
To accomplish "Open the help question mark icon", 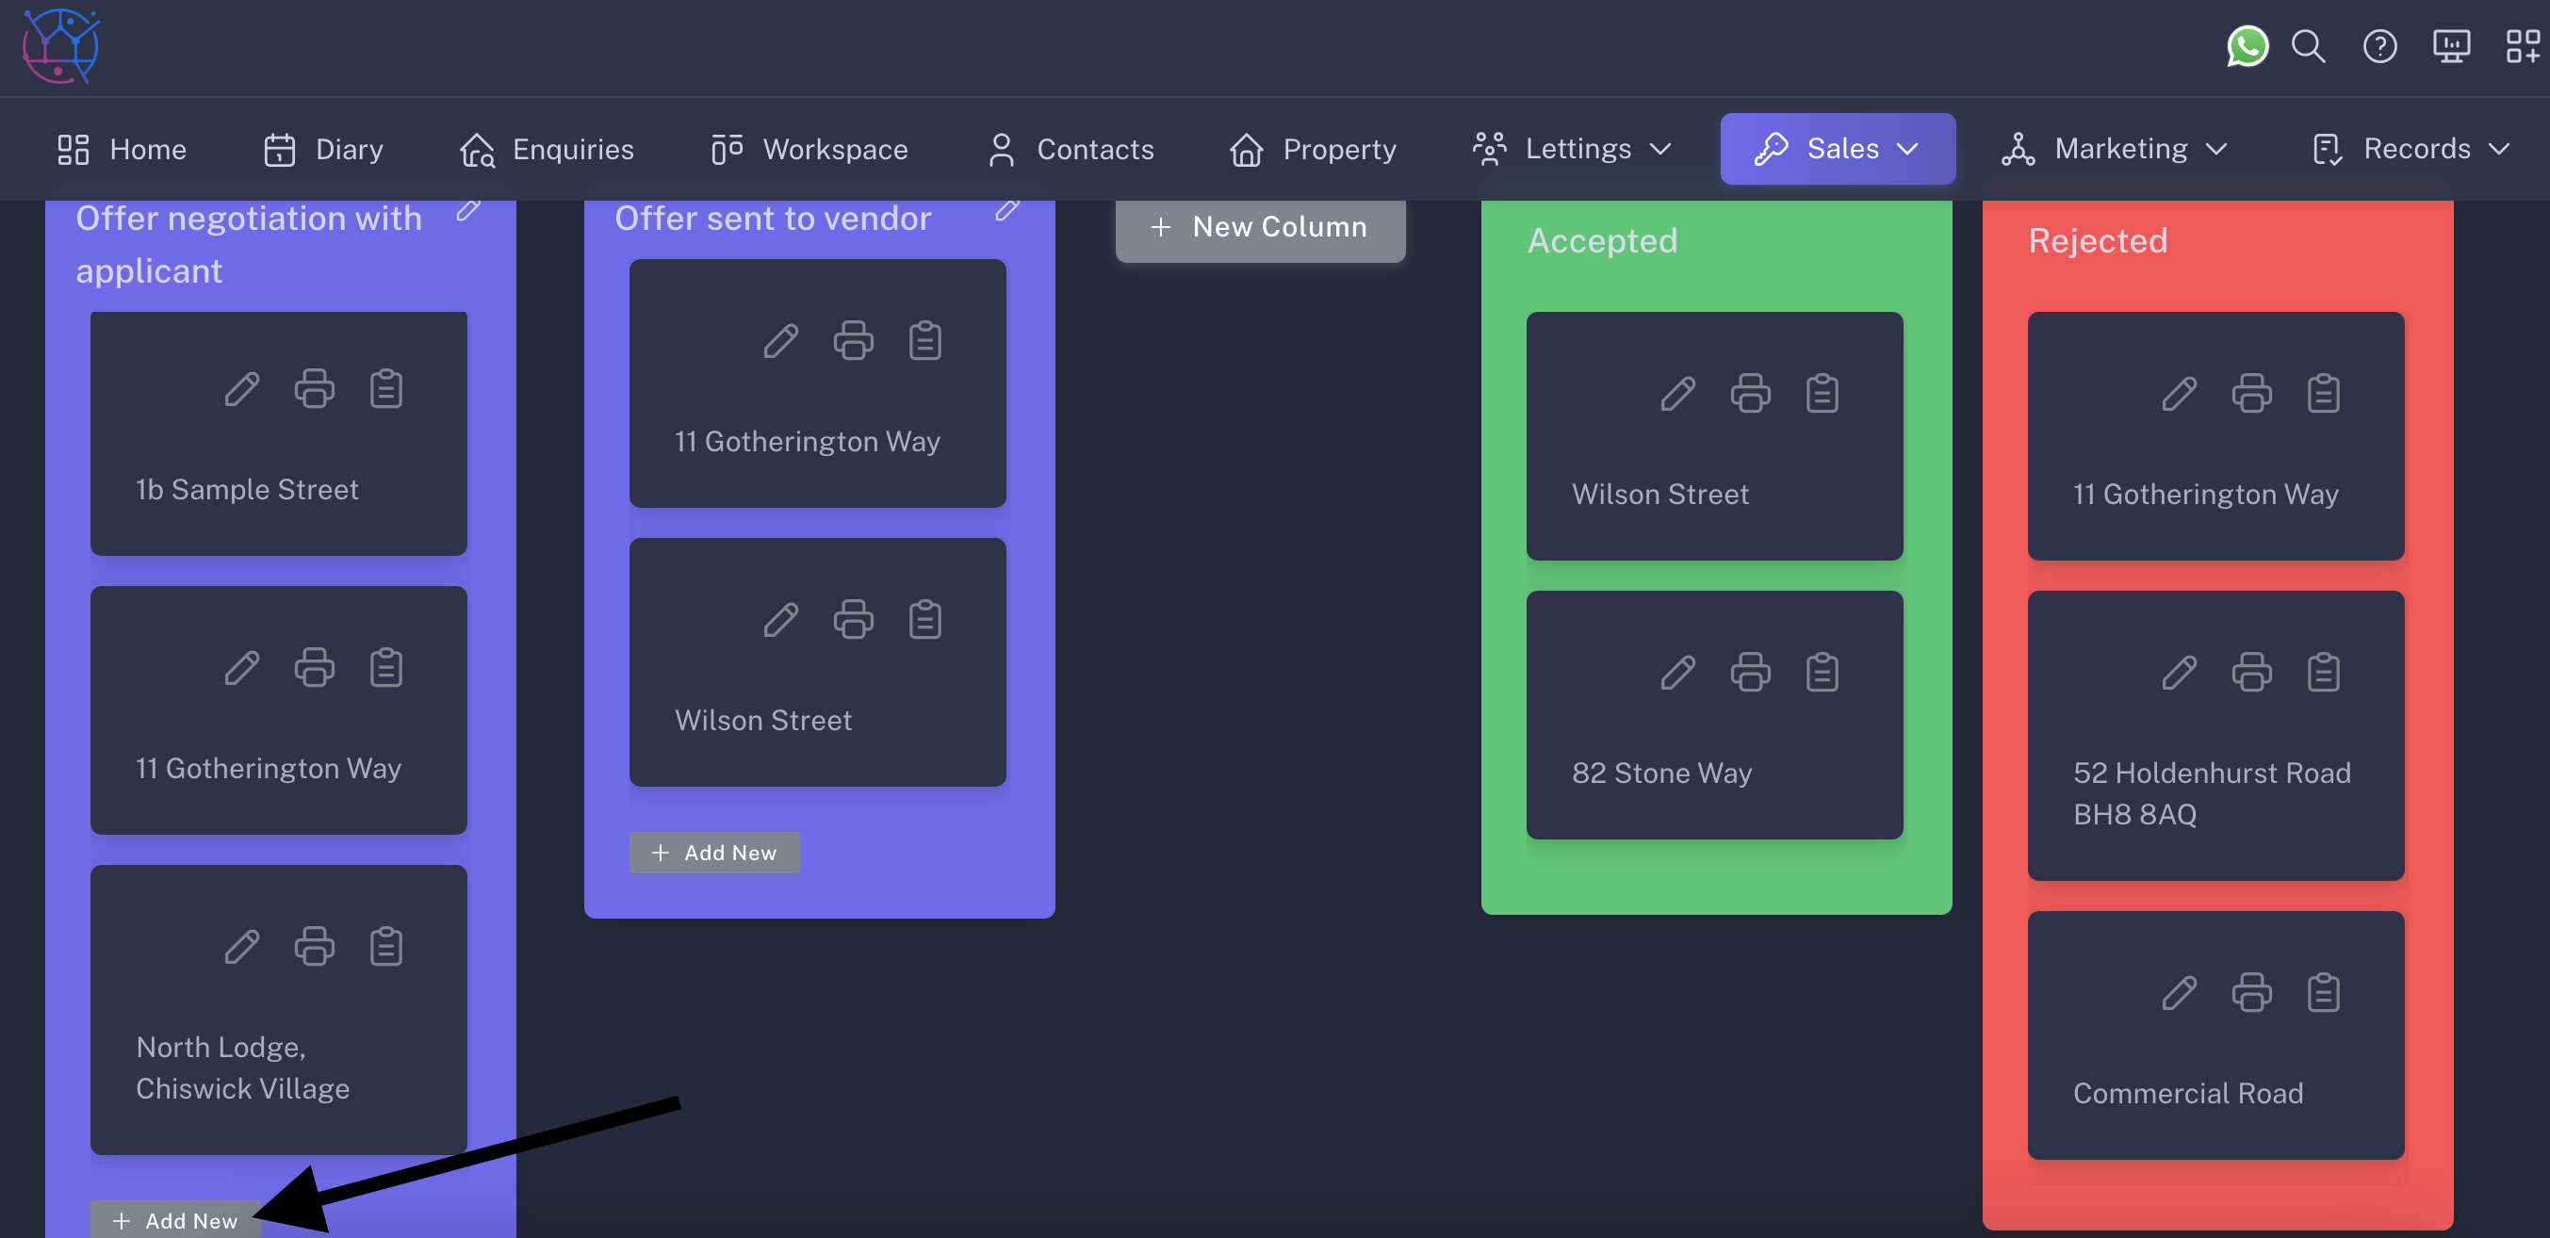I will coord(2378,45).
